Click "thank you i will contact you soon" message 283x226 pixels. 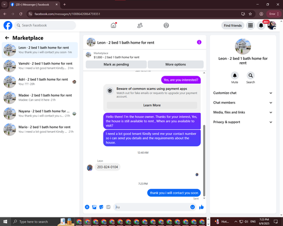(x=174, y=193)
